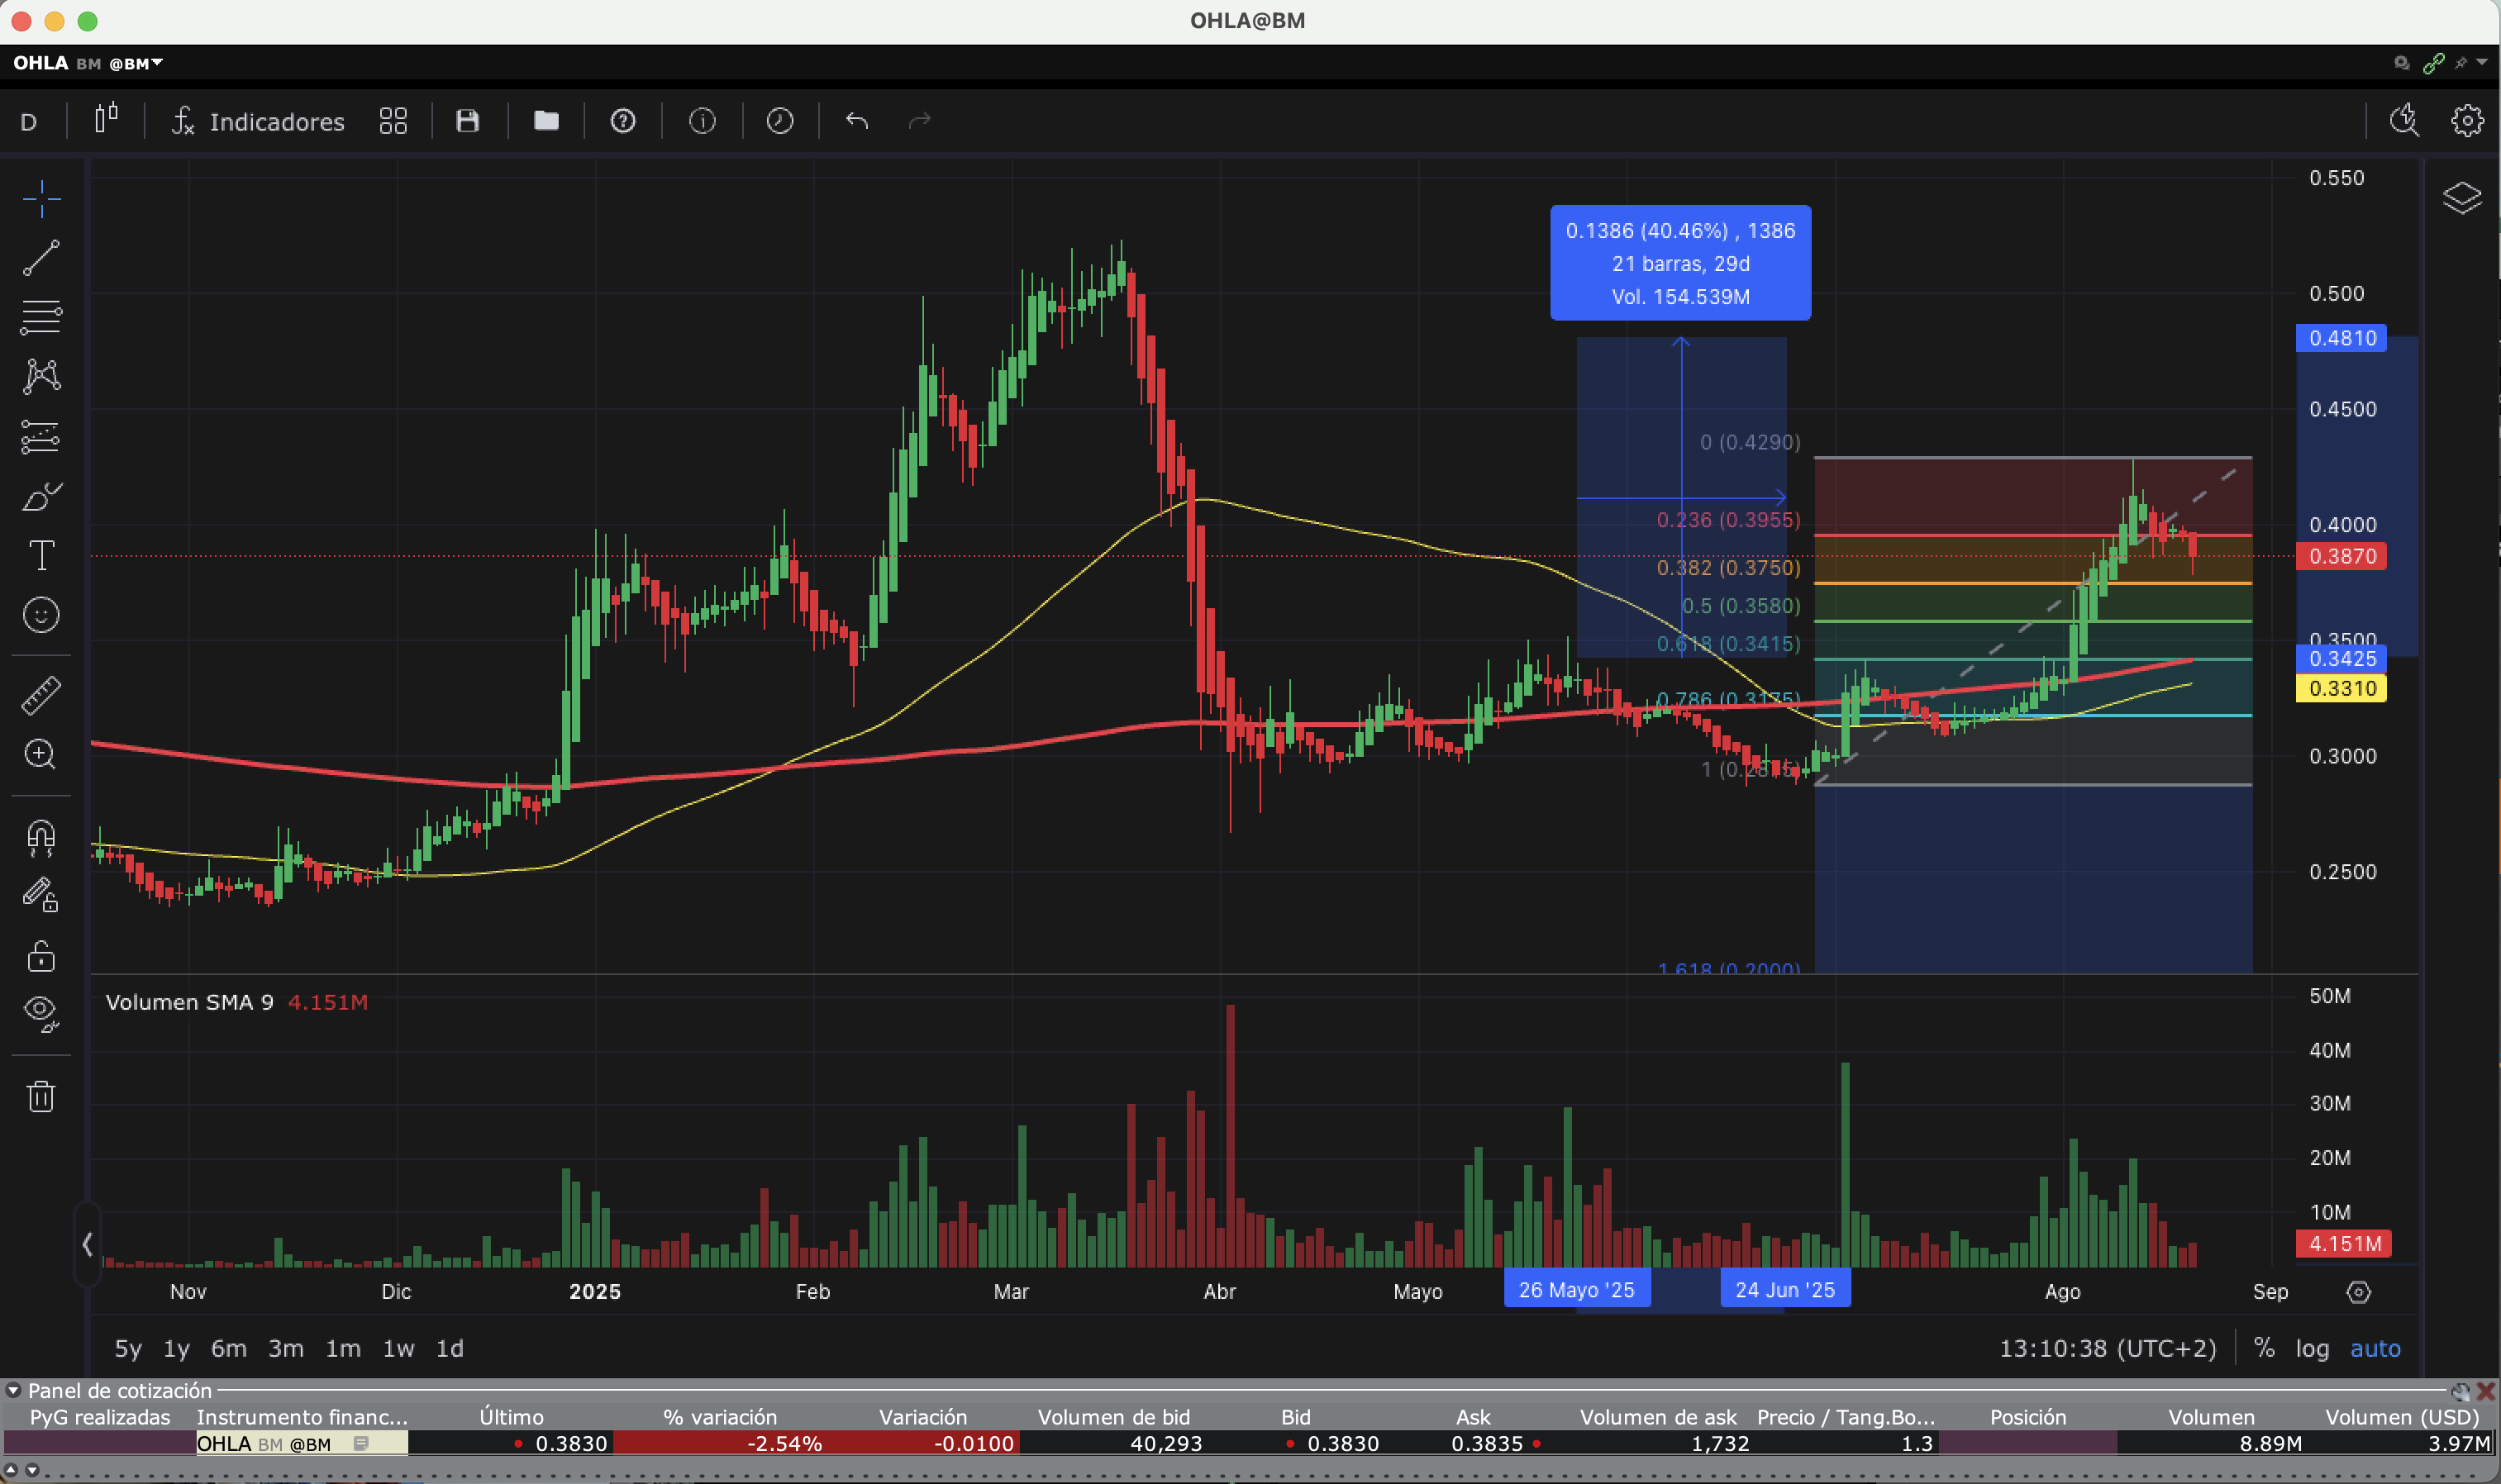2501x1484 pixels.
Task: Toggle percent scale mode
Action: [x=2264, y=1348]
